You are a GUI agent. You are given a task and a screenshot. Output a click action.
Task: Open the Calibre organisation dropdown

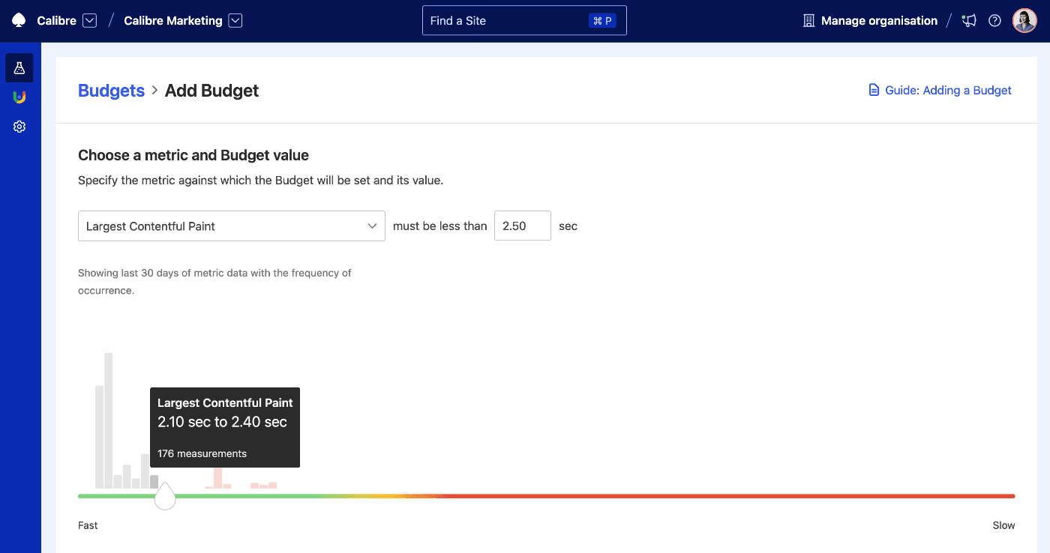(89, 20)
